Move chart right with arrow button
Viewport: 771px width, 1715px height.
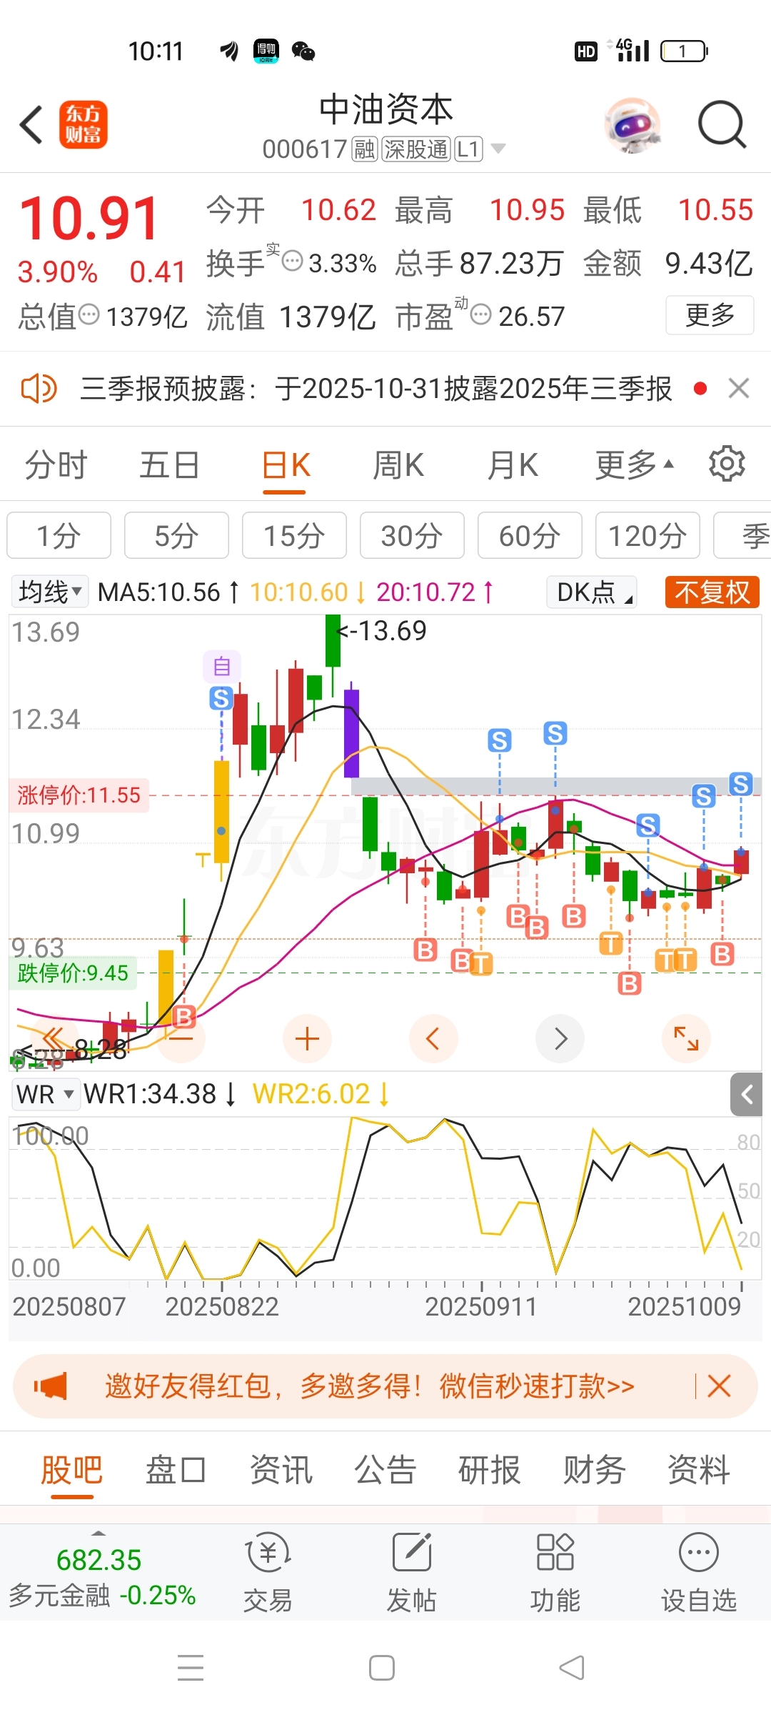pos(560,1038)
